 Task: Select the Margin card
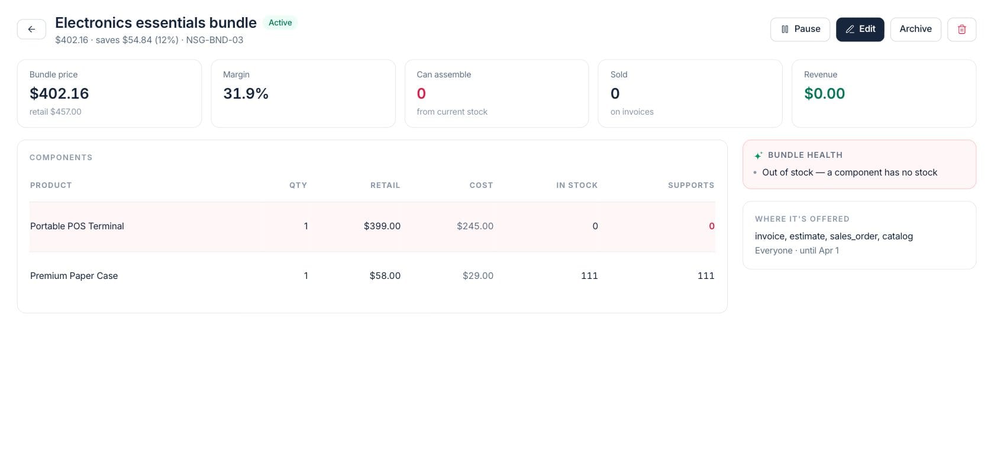pyautogui.click(x=303, y=93)
